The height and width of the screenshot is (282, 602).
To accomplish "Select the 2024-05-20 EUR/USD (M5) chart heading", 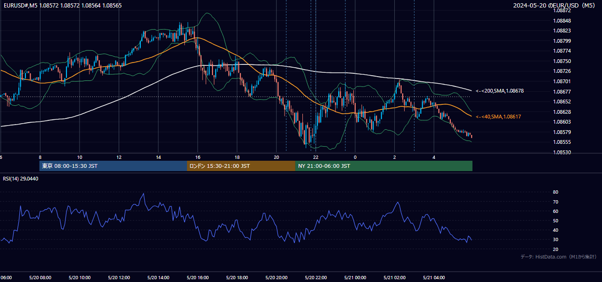I will (555, 6).
